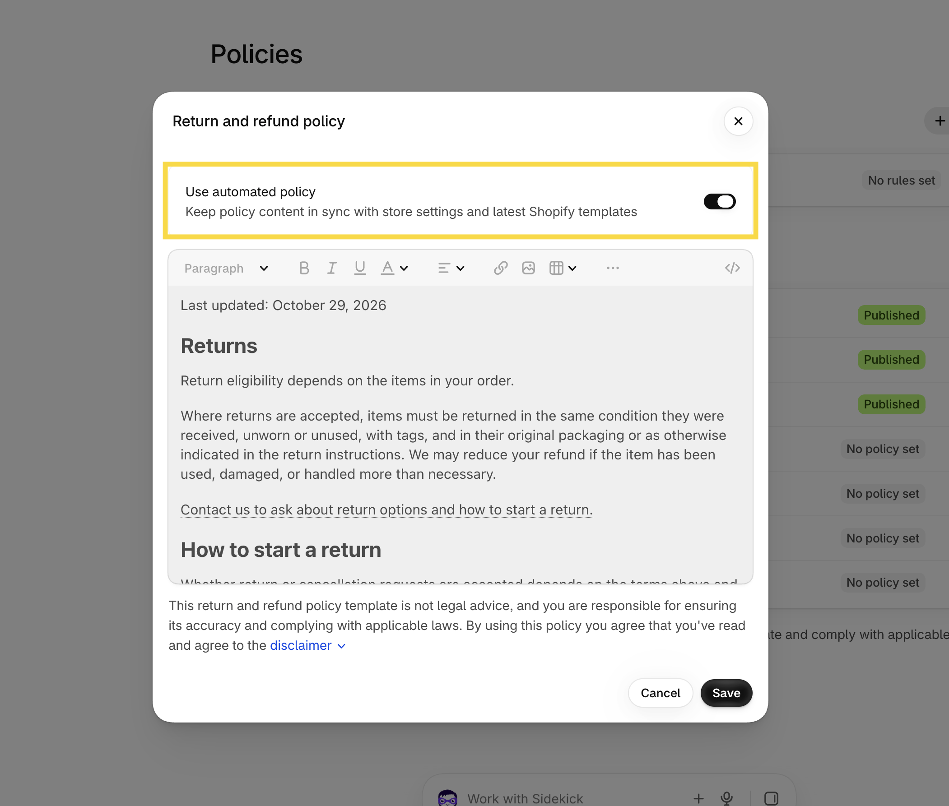This screenshot has height=806, width=949.
Task: Open the text color picker
Action: [388, 268]
